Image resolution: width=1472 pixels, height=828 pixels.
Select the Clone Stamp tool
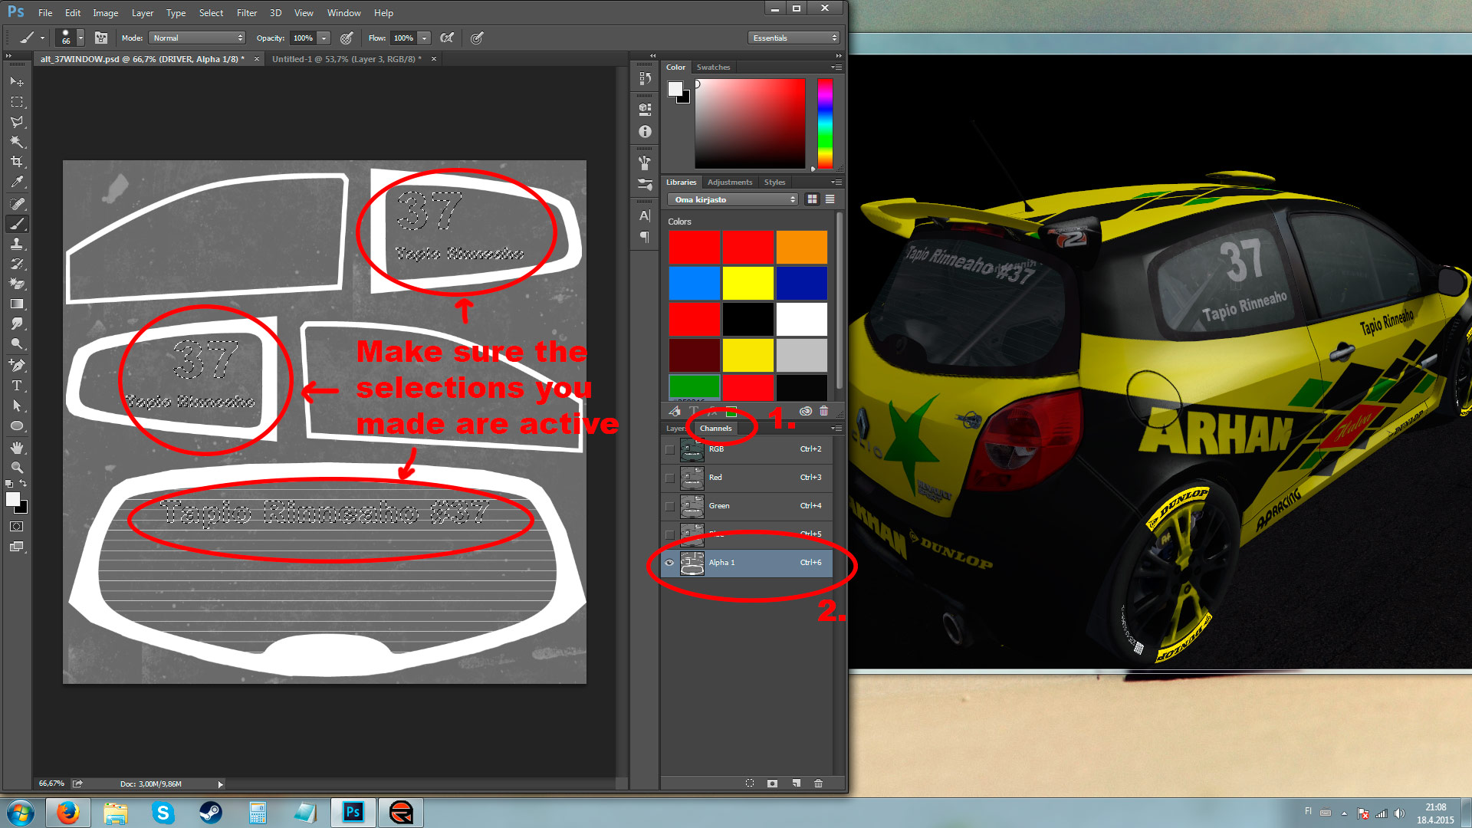coord(16,244)
